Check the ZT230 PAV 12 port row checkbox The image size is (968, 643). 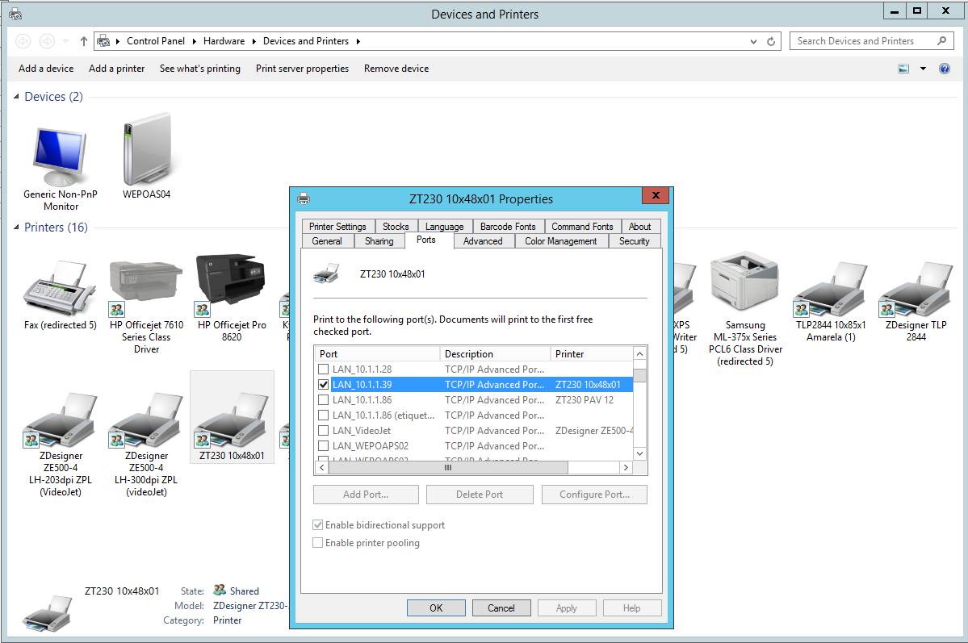coord(323,400)
